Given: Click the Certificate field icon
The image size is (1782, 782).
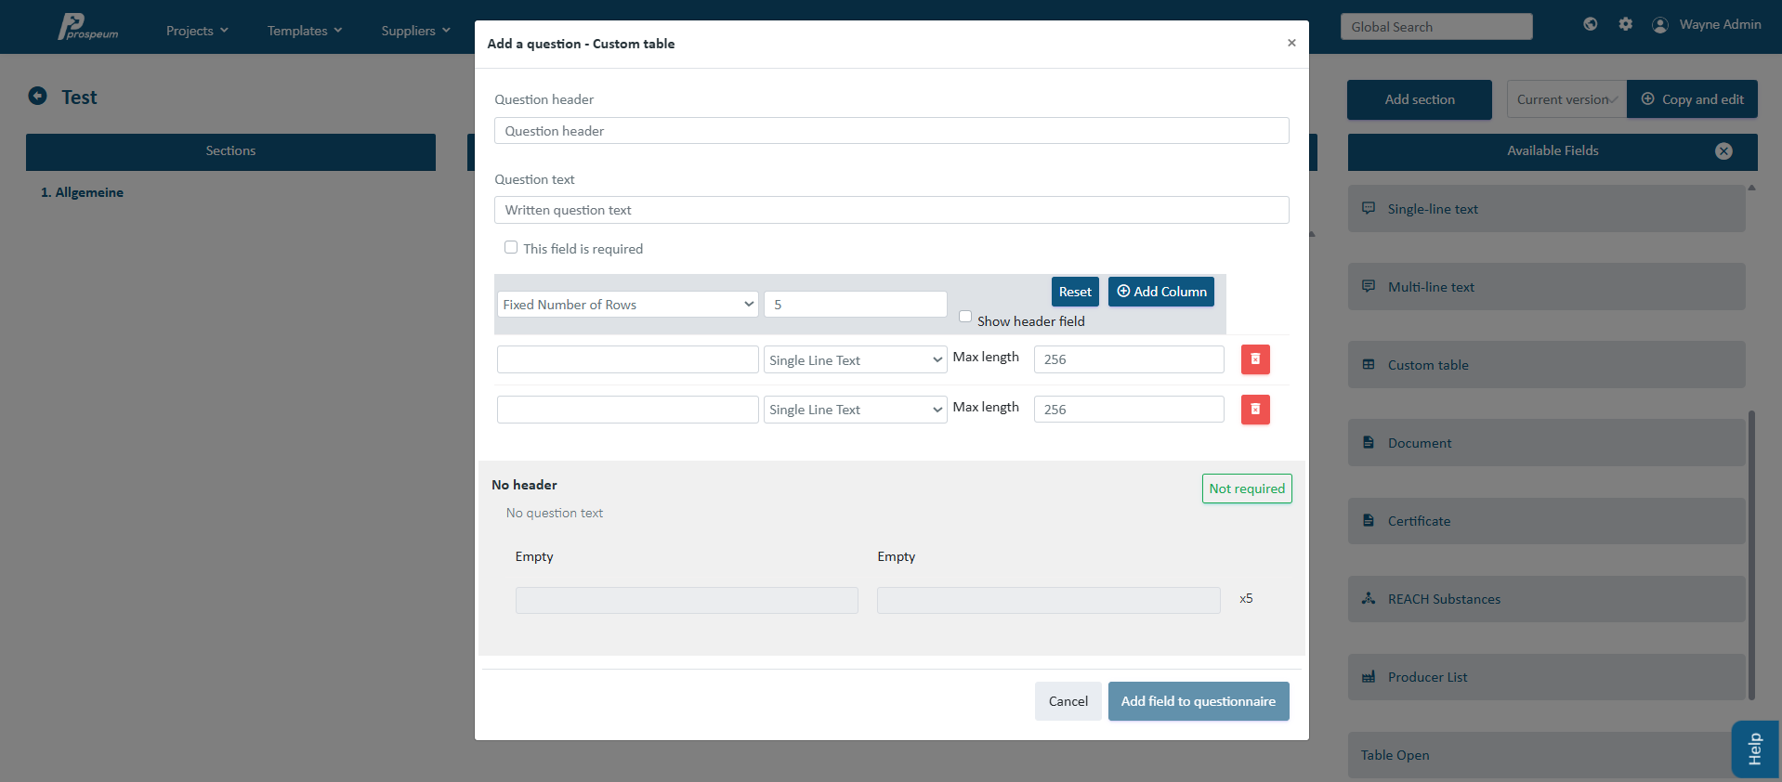Looking at the screenshot, I should point(1369,520).
